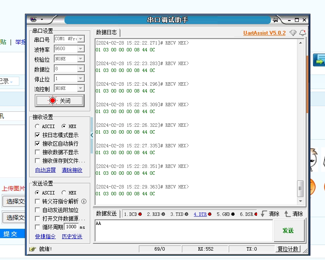The height and width of the screenshot is (260, 325).
Task: Expand the 波特率 baud rate dropdown
Action: click(x=80, y=49)
